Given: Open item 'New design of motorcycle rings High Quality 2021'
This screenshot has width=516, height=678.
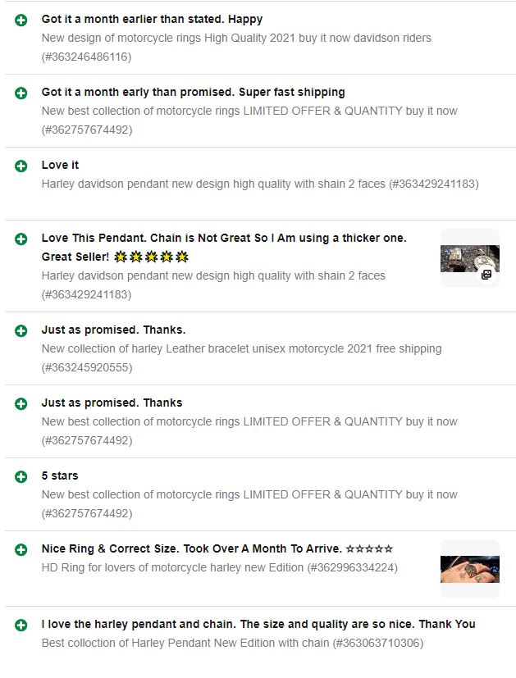Looking at the screenshot, I should (x=236, y=38).
